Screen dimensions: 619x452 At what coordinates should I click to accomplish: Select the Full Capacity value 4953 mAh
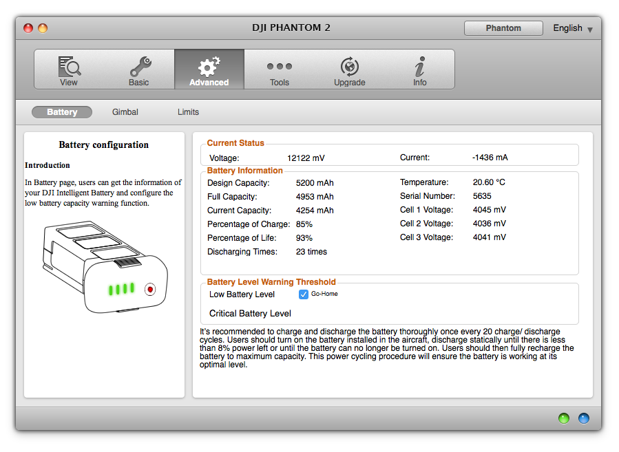tap(315, 197)
